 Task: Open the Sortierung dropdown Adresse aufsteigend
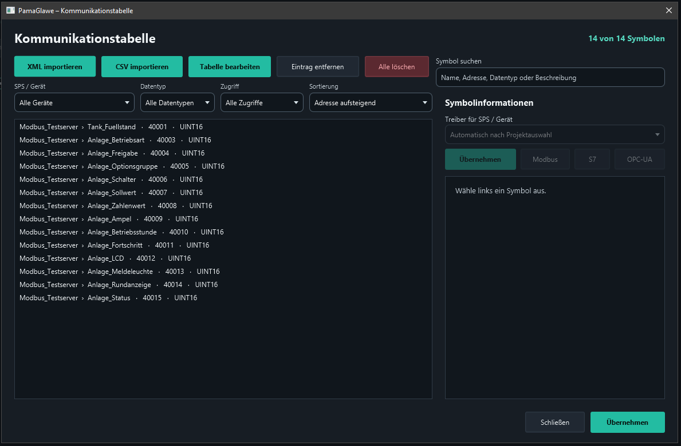[x=371, y=103]
